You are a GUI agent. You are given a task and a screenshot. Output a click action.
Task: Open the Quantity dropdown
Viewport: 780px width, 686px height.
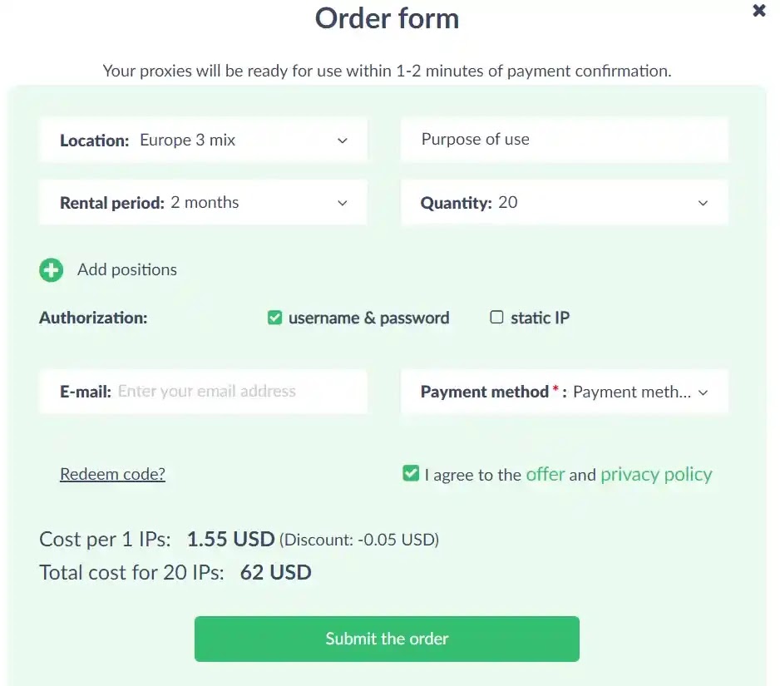pyautogui.click(x=564, y=203)
